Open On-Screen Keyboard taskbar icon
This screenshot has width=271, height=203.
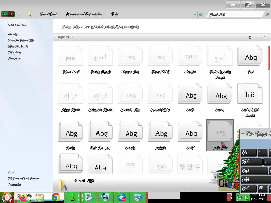point(105,197)
